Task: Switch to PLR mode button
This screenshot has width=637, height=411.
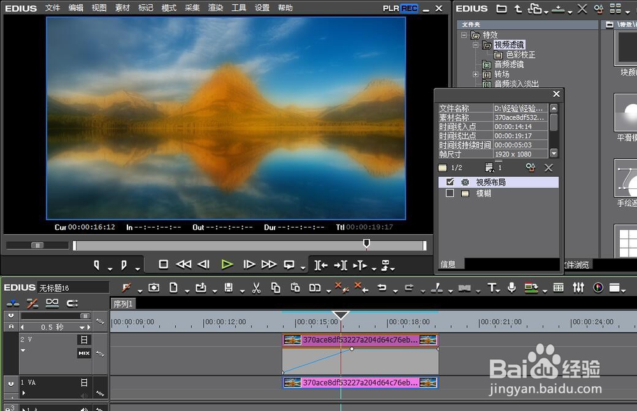Action: [391, 8]
